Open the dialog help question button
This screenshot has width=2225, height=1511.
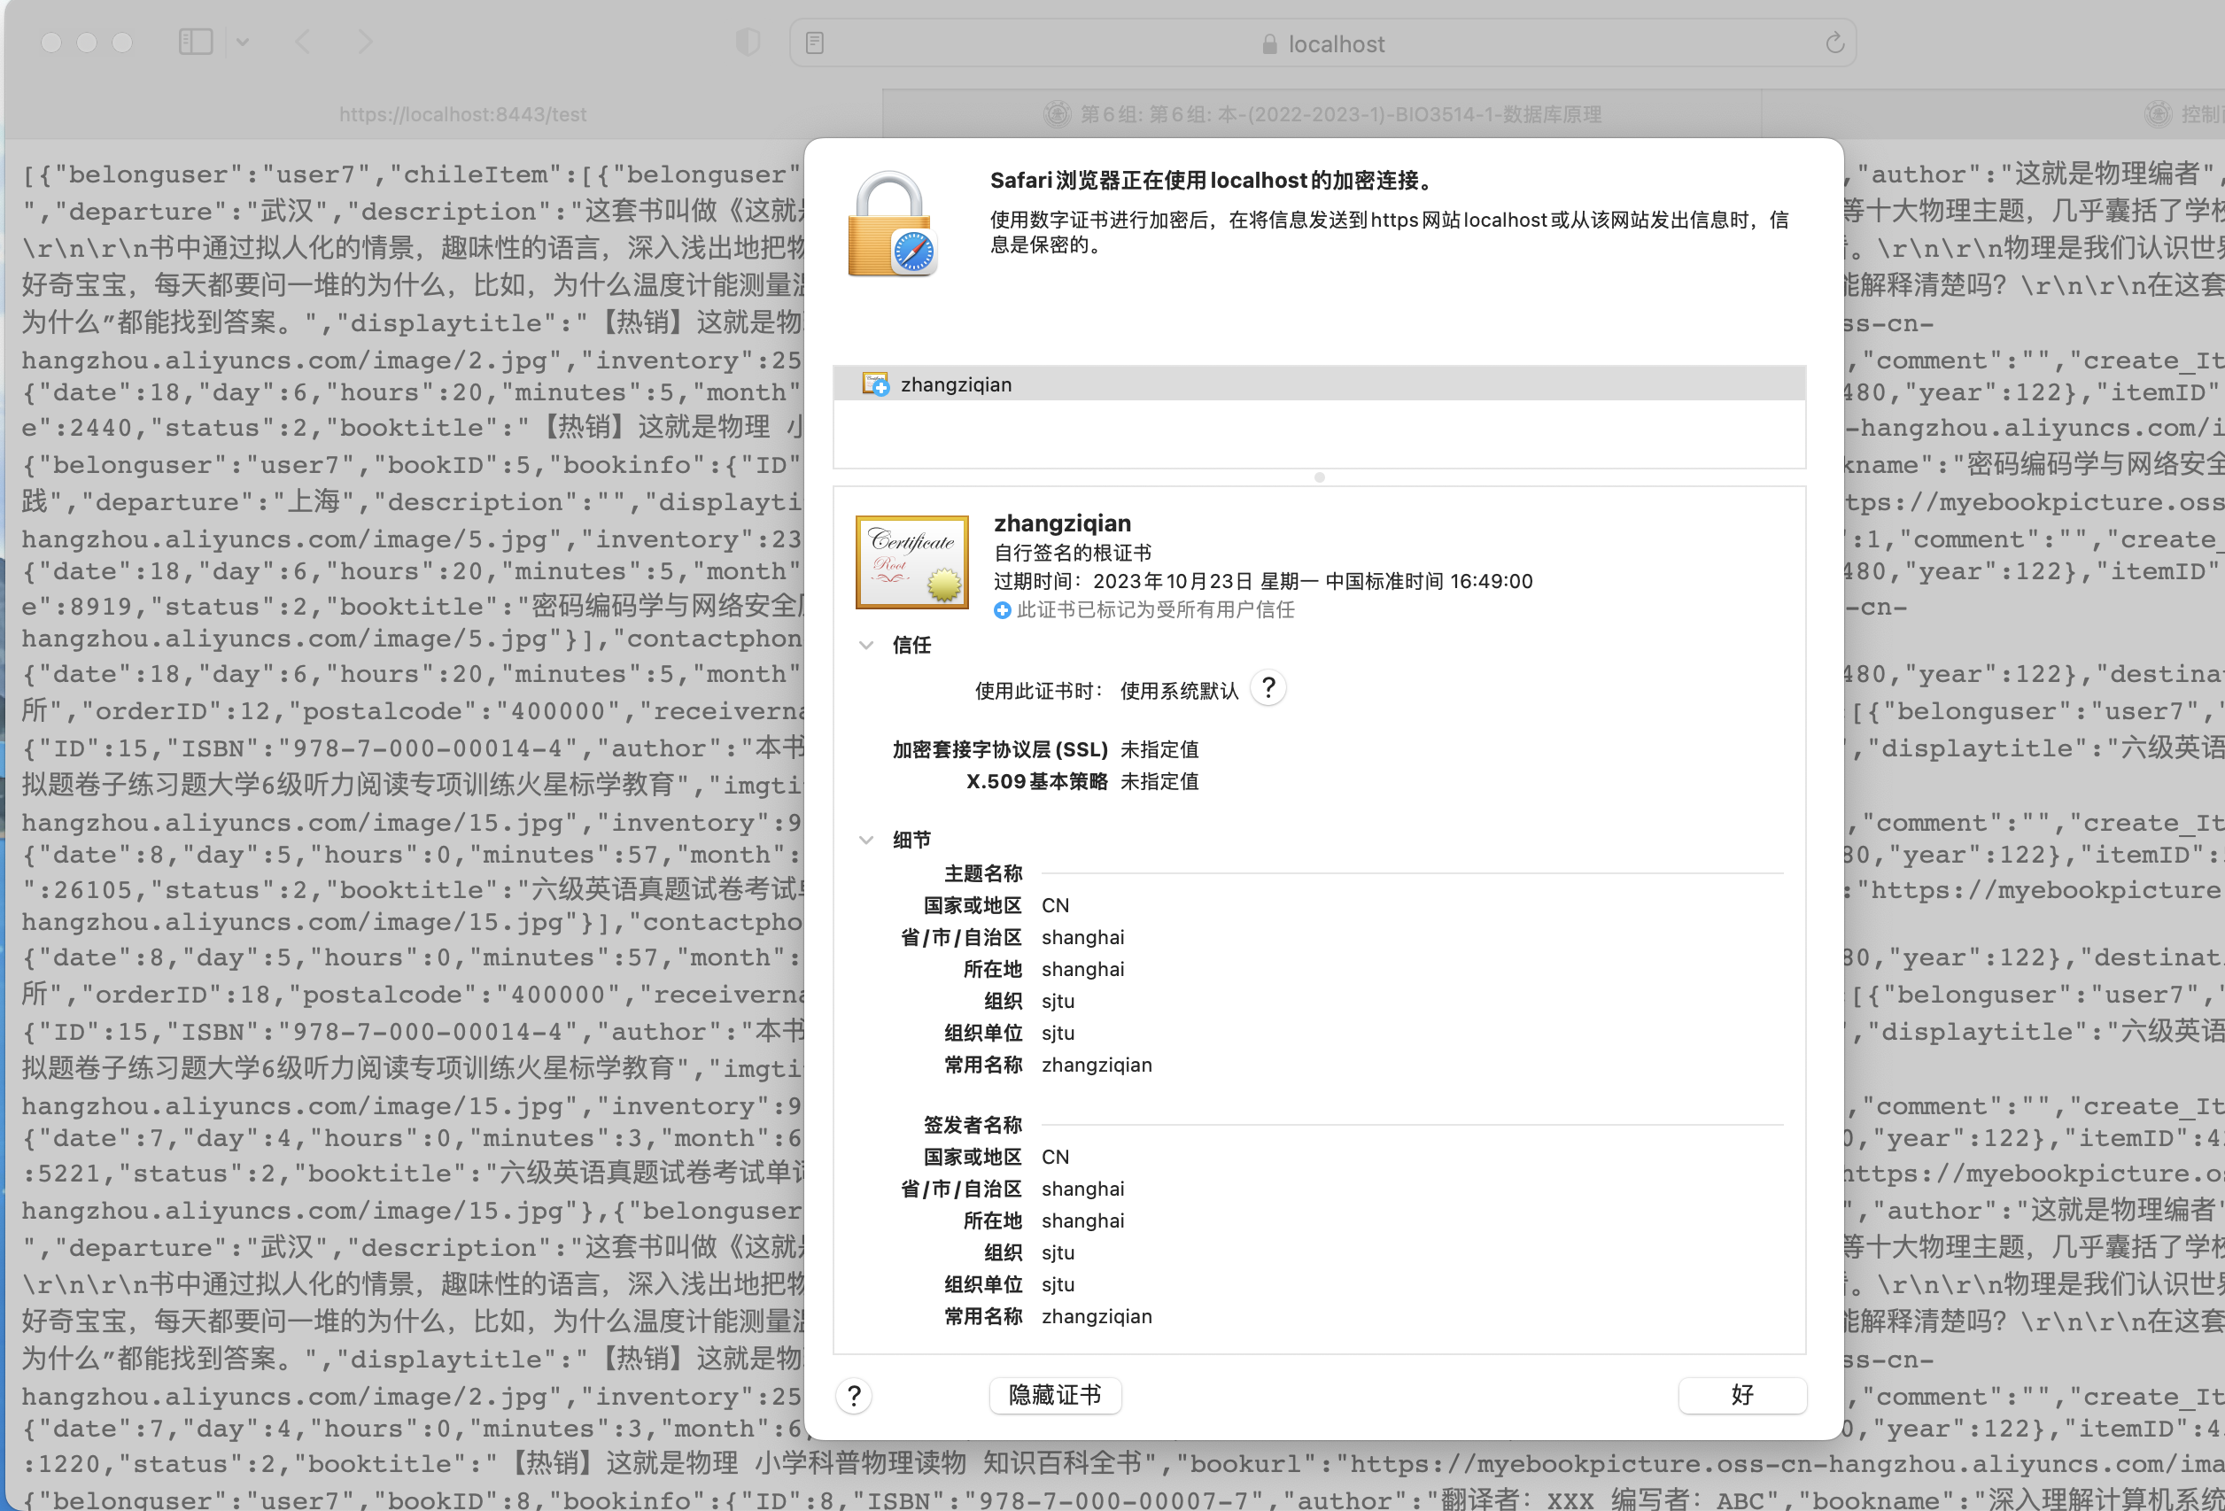pos(854,1396)
